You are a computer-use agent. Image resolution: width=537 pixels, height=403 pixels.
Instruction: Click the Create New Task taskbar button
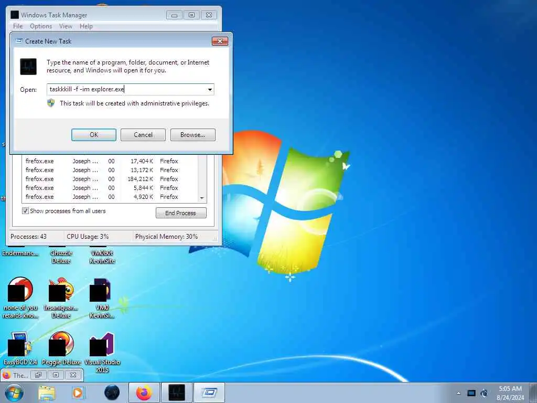point(209,393)
